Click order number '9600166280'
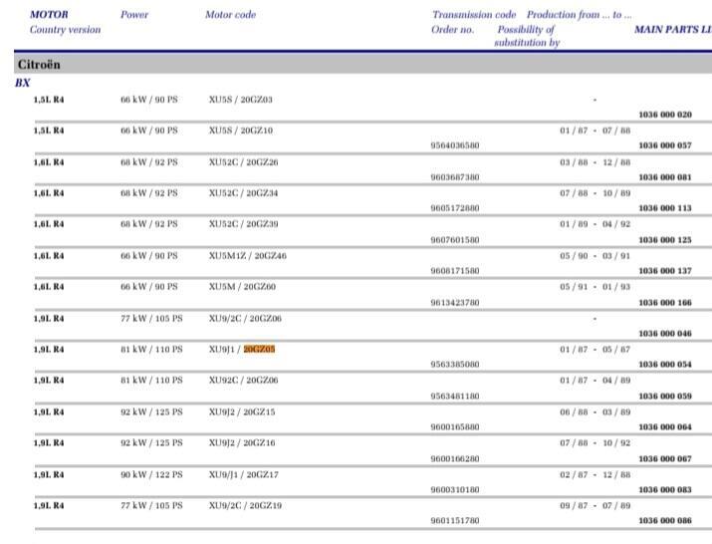Image resolution: width=712 pixels, height=544 pixels. pos(455,459)
